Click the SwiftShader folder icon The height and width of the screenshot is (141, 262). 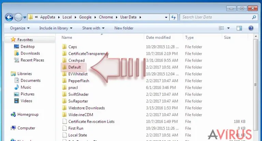point(64,94)
